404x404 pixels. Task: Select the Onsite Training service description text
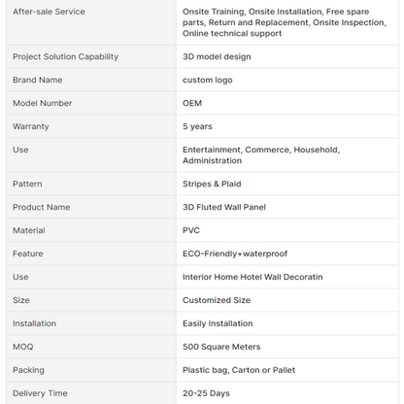click(285, 22)
